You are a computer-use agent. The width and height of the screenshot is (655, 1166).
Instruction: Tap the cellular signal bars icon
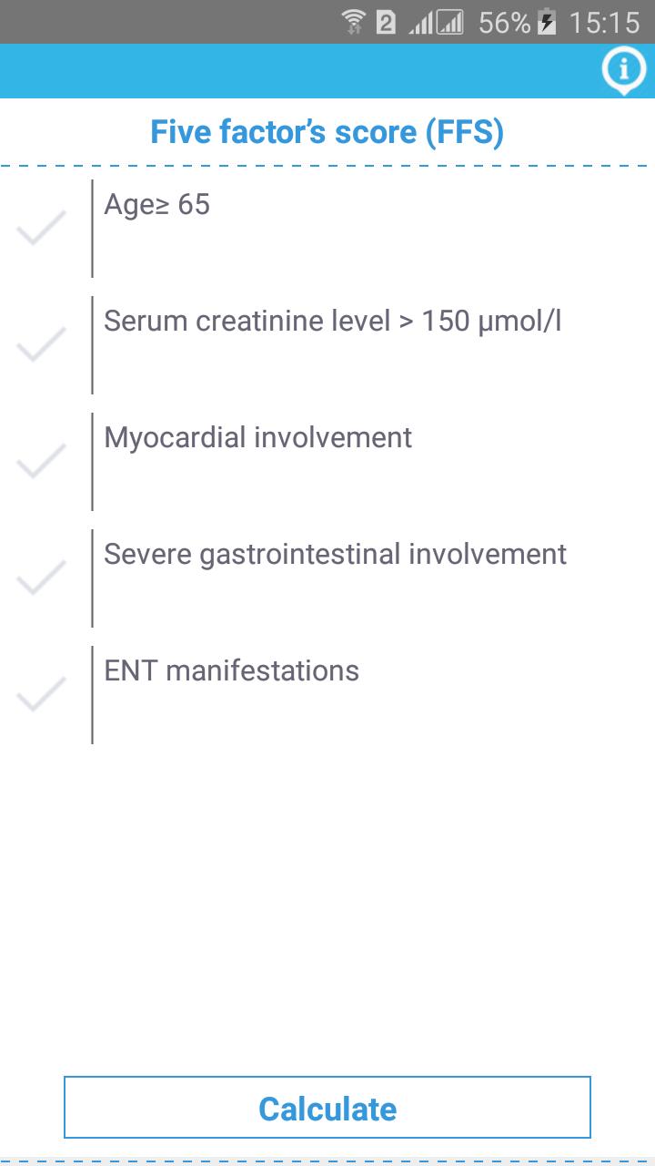pos(436,23)
